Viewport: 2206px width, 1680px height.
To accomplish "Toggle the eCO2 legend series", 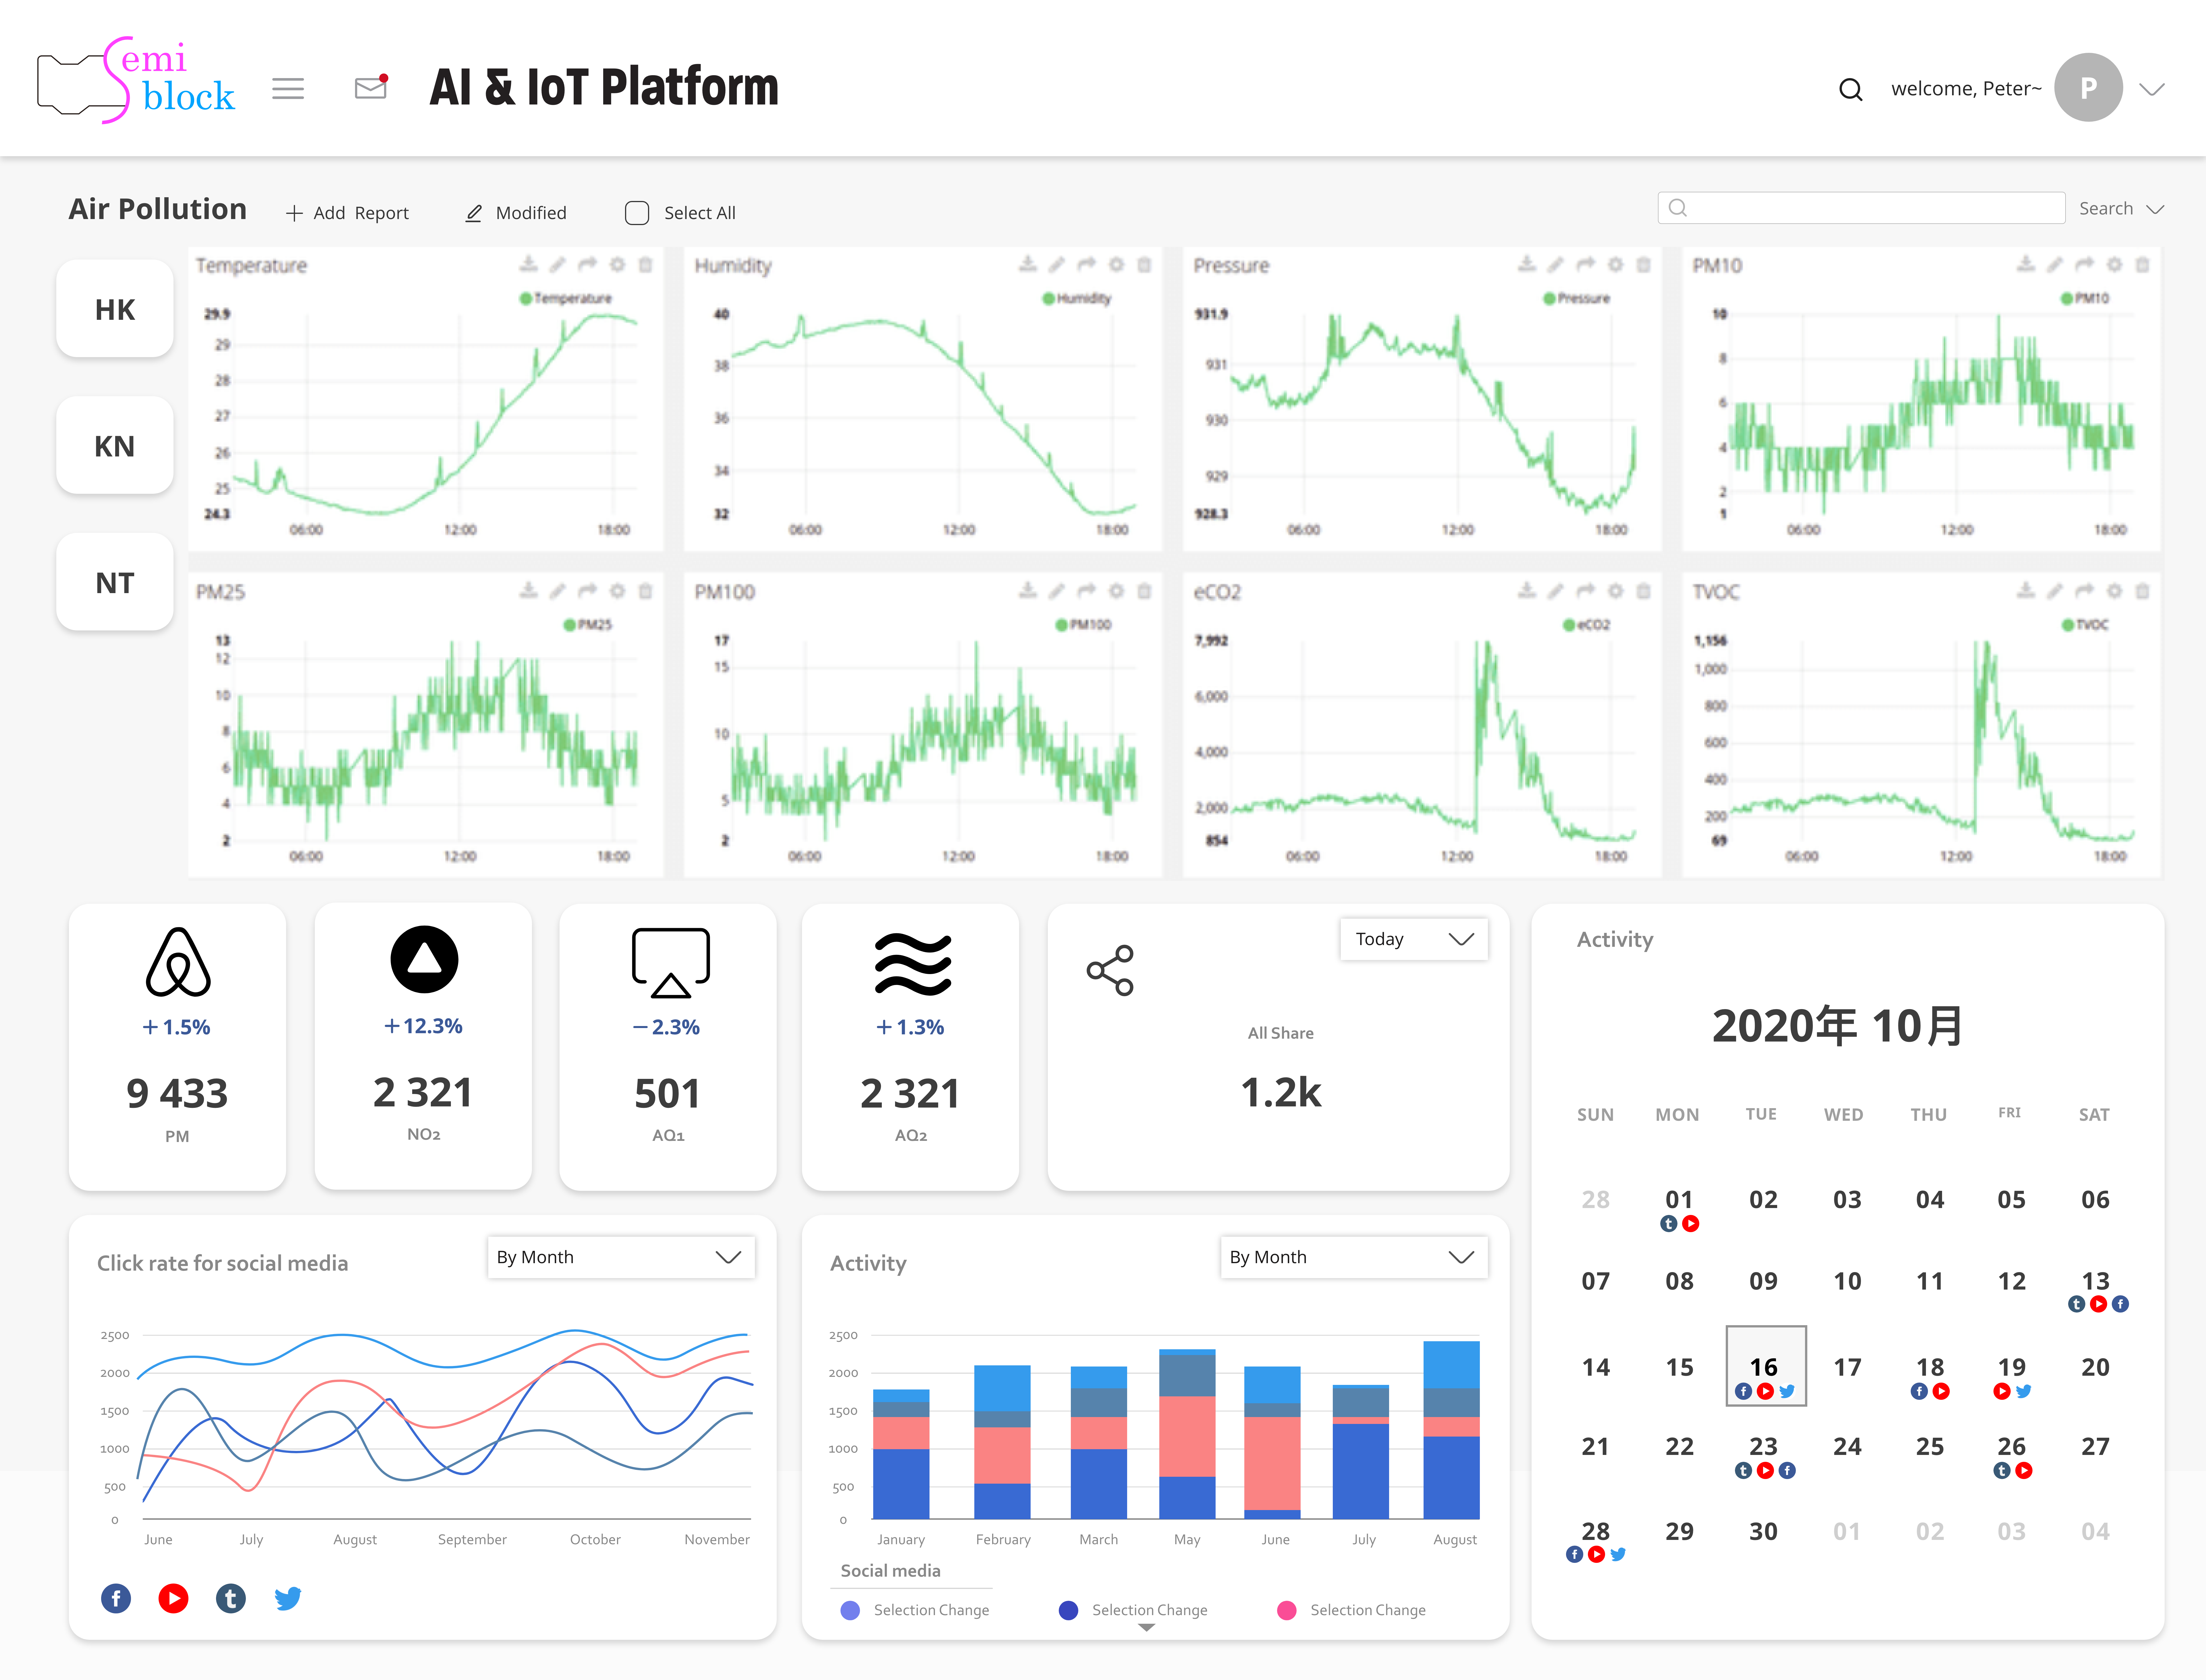I will coord(1587,625).
